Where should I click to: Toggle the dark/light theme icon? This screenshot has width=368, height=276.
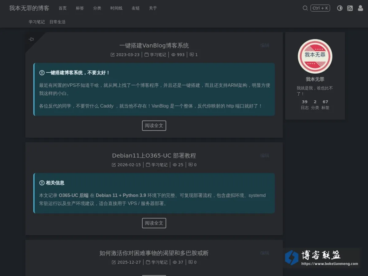(340, 8)
